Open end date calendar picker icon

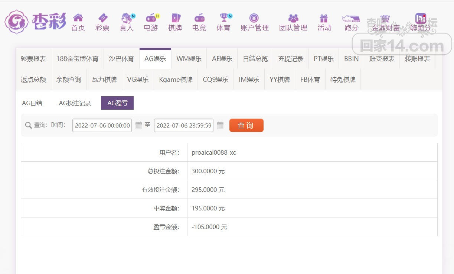tap(220, 125)
